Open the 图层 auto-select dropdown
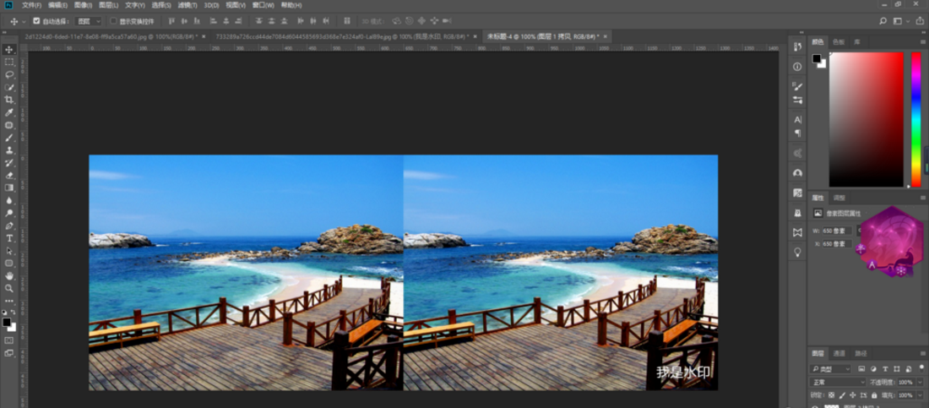 pos(88,20)
